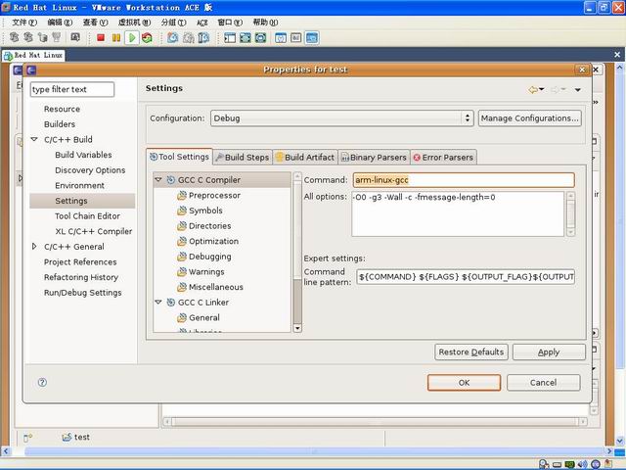Toggle the sidebar view icon
The image size is (626, 470).
tap(230, 38)
